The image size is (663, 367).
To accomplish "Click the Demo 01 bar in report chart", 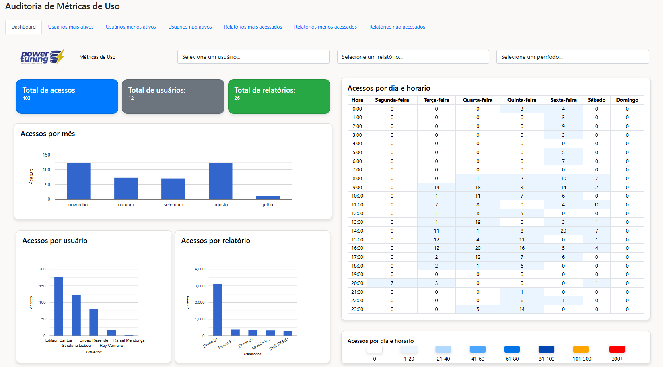I will pos(217,310).
